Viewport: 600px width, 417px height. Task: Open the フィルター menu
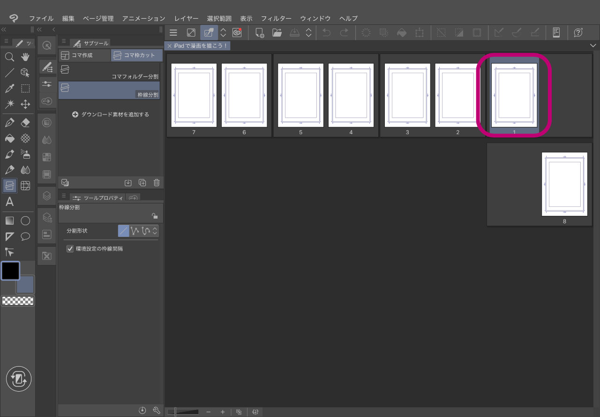[x=276, y=18]
